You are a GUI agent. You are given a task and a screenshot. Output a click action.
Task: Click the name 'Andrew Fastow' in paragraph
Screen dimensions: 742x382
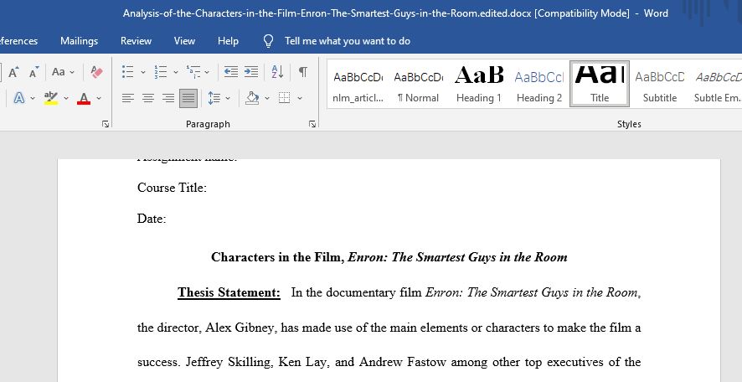(x=403, y=362)
